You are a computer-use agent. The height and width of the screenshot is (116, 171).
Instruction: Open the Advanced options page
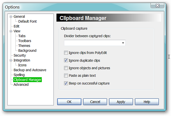pyautogui.click(x=21, y=85)
